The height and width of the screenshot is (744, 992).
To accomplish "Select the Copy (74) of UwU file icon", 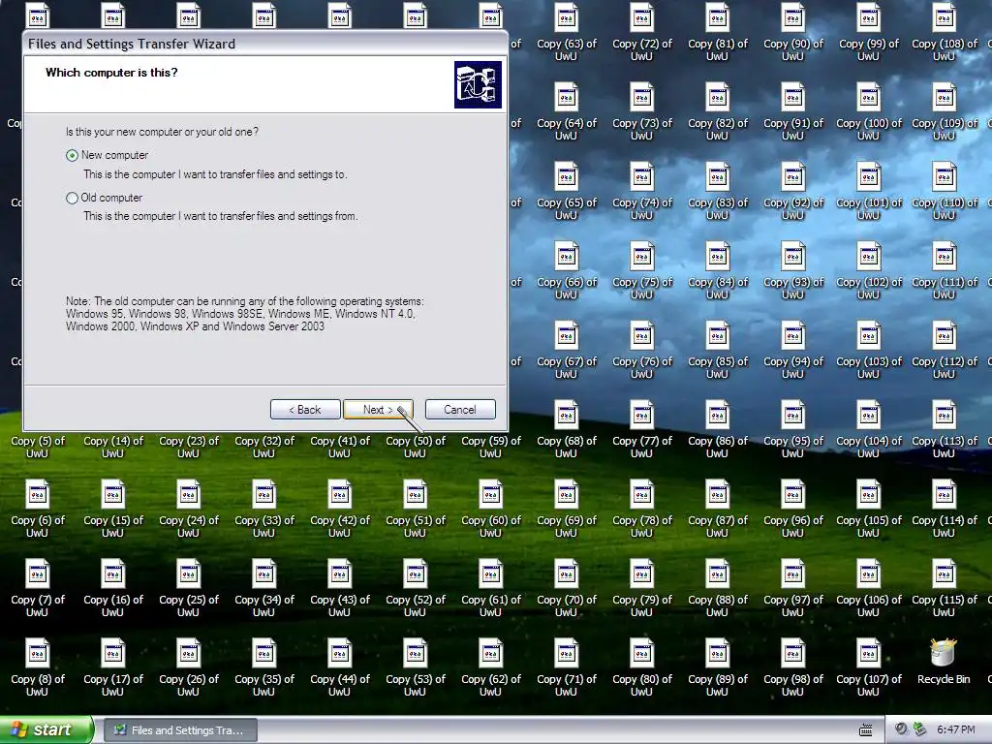I will (641, 177).
